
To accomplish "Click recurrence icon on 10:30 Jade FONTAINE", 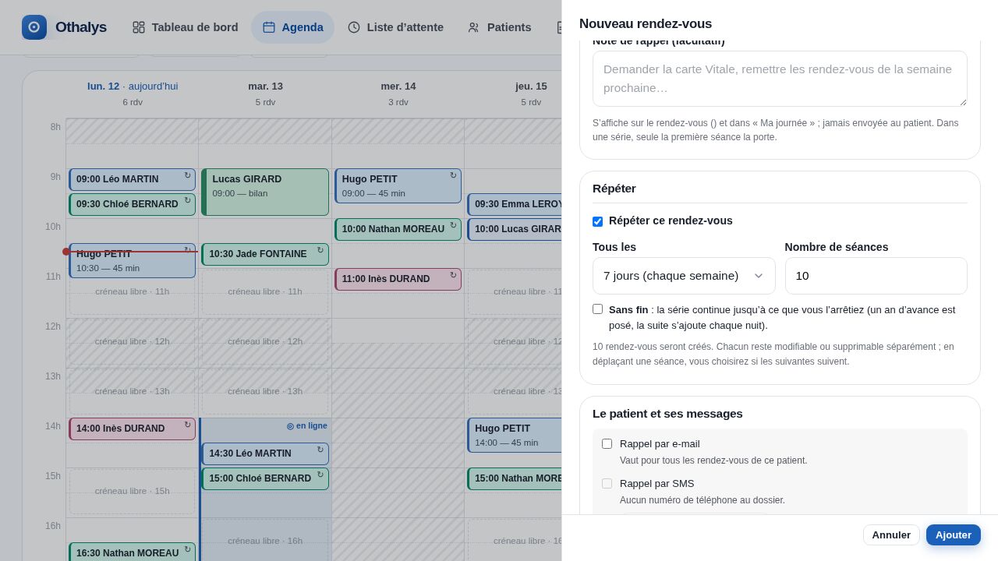I will coord(320,251).
